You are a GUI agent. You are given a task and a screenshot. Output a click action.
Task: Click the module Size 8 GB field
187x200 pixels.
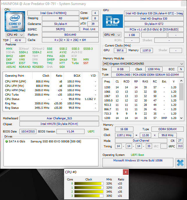coord(120,69)
